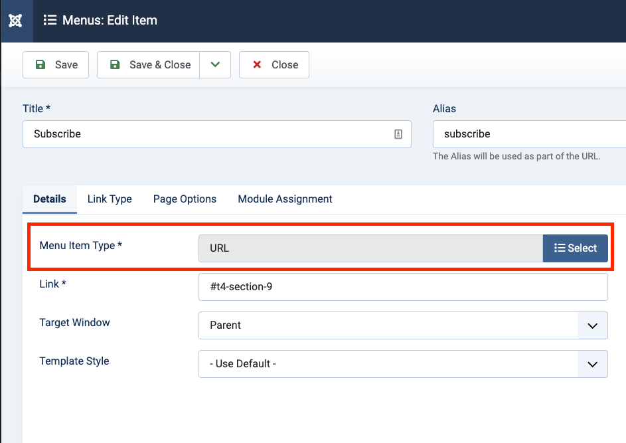
Task: Open the Link Type tab
Action: [x=110, y=199]
